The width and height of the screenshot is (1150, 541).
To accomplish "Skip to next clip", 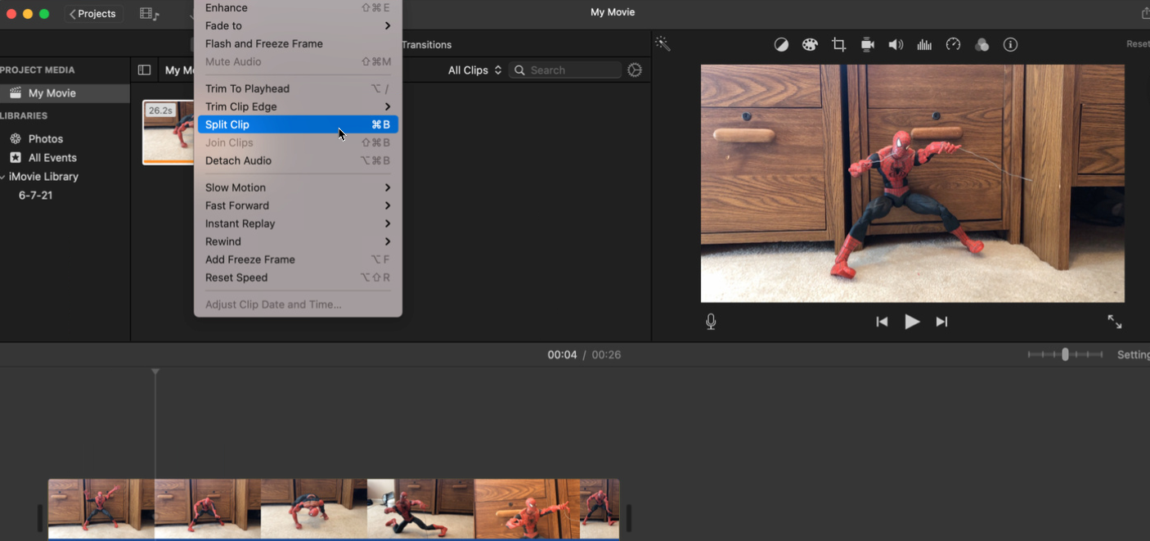I will pos(942,322).
